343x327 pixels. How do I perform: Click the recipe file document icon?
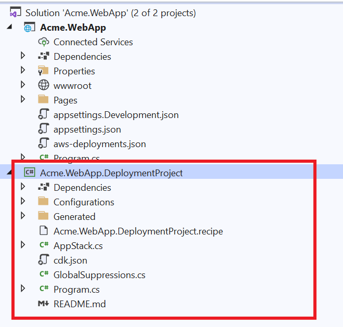(x=44, y=231)
